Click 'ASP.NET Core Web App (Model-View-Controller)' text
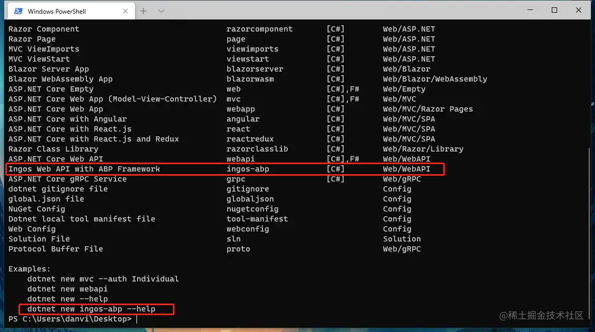 [x=113, y=99]
